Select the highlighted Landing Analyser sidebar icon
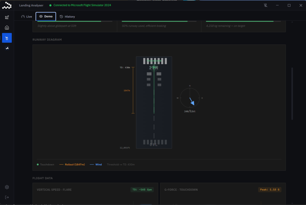Viewport: 306px width, 205px height. [7, 38]
